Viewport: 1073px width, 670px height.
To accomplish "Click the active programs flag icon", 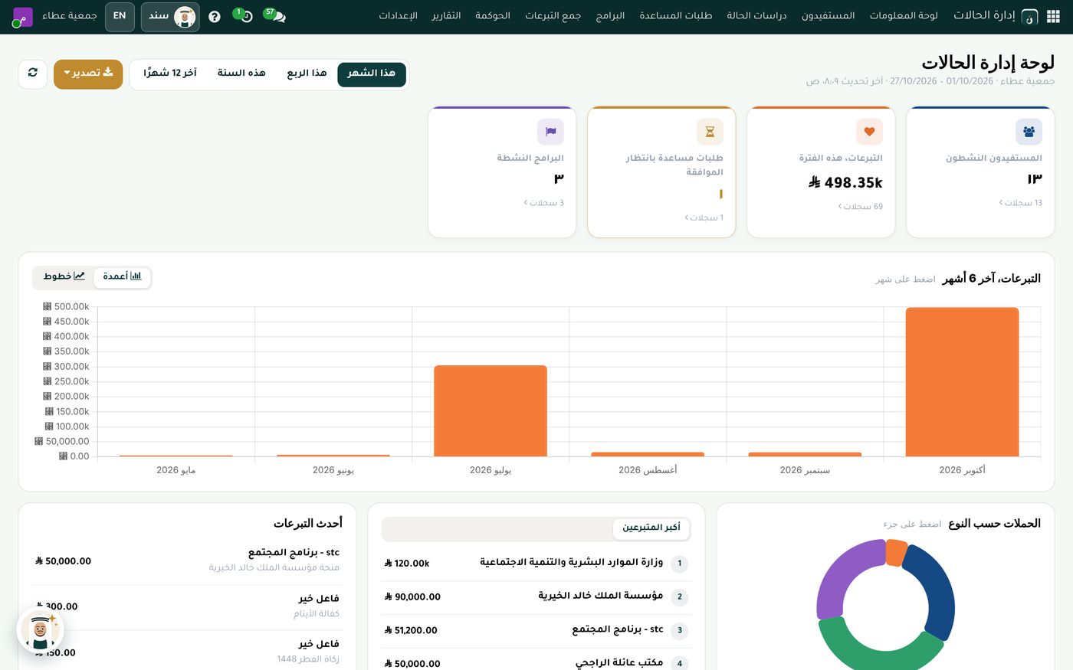I will tap(550, 132).
